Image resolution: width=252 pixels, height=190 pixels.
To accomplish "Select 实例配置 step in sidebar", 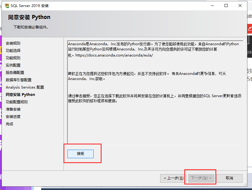I will pyautogui.click(x=13, y=65).
